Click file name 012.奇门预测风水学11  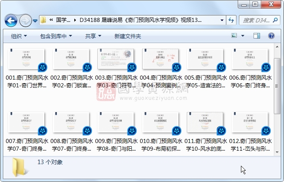251,145
